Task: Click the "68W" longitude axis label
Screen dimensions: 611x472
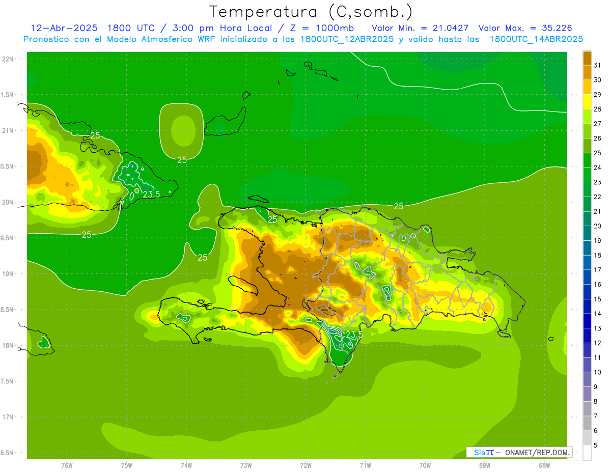Action: pyautogui.click(x=544, y=465)
